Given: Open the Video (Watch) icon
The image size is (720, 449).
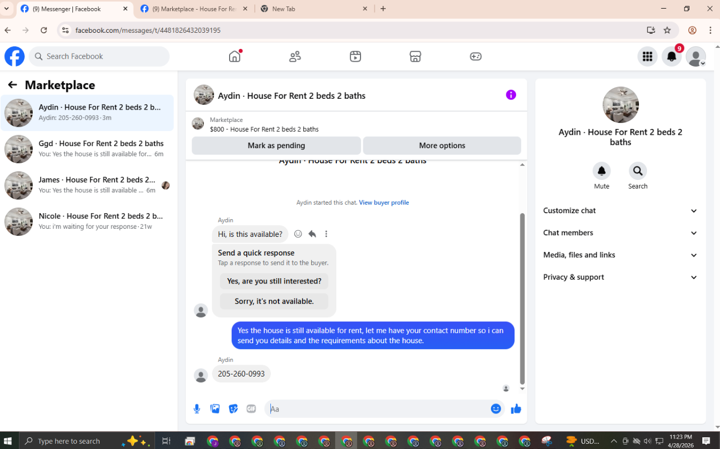Looking at the screenshot, I should click(x=355, y=56).
